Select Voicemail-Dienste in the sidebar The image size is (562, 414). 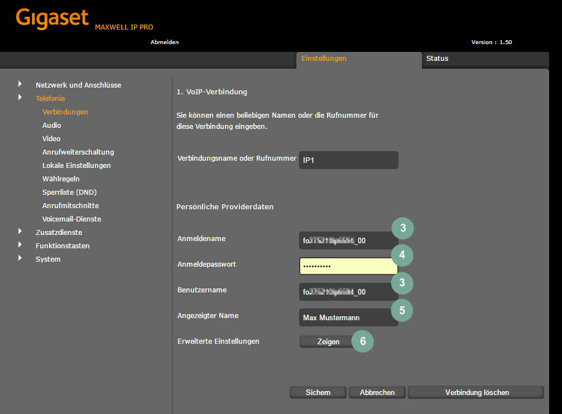click(x=71, y=219)
